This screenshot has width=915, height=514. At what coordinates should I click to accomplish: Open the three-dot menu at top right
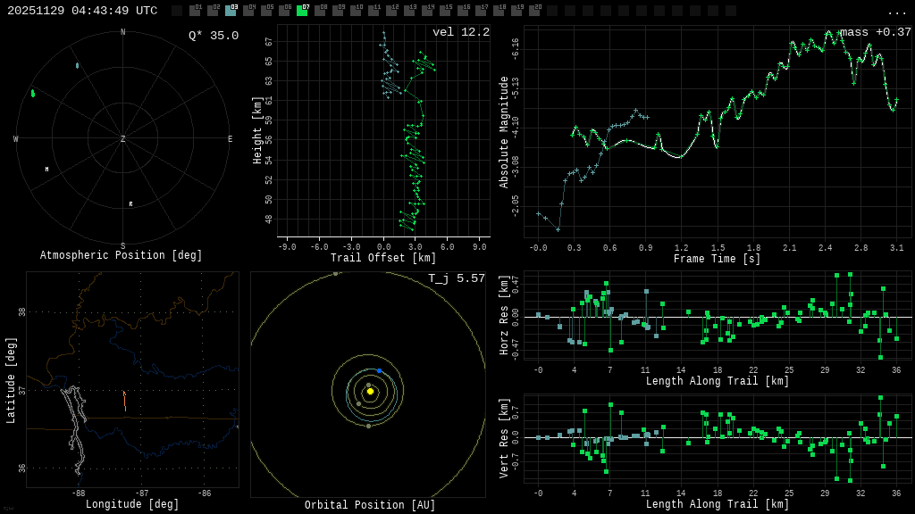[x=896, y=12]
